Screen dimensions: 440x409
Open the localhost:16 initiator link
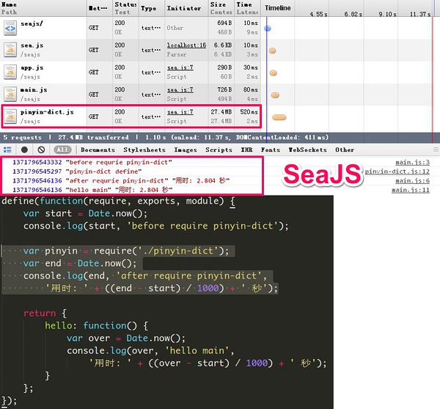pyautogui.click(x=186, y=45)
